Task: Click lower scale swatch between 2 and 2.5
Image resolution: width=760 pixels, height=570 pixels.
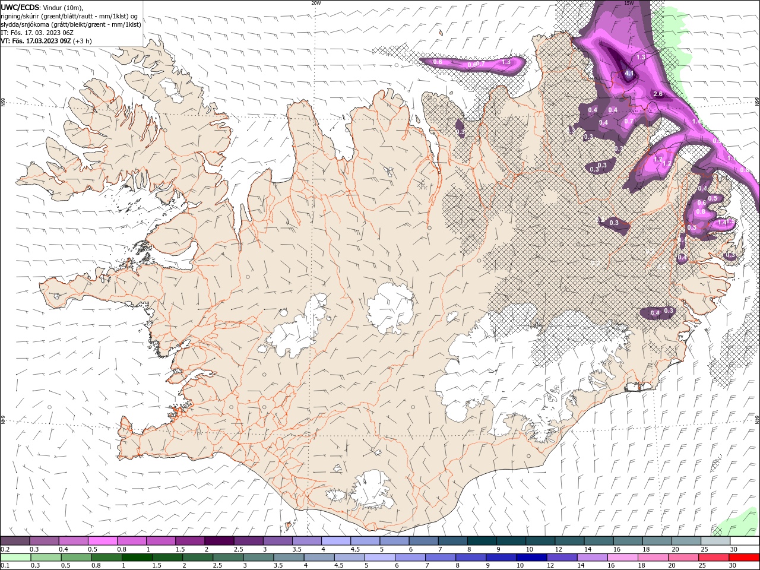Action: click(198, 558)
